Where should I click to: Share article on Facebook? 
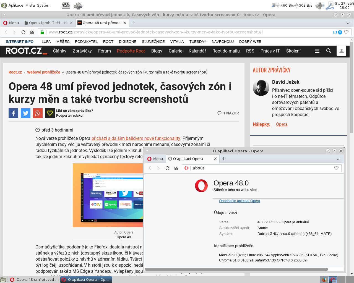13,113
